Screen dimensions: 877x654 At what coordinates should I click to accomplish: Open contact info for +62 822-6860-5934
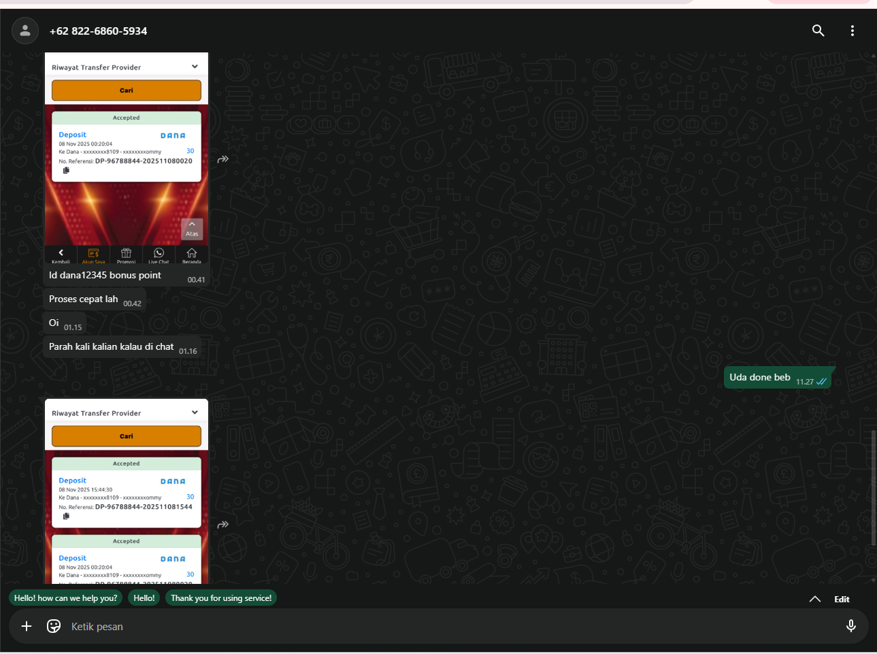click(x=98, y=31)
